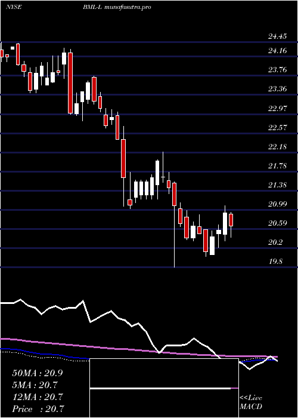Viewport: 298px width, 418px height.
Task: Click the 22.97 price axis label
Action: tap(277, 109)
